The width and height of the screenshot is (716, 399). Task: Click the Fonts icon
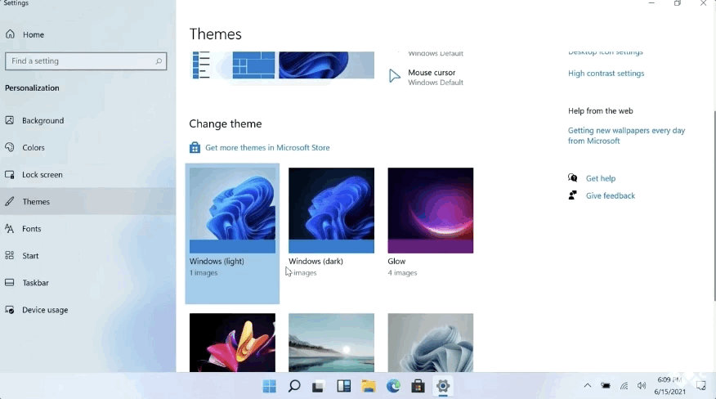(x=10, y=228)
